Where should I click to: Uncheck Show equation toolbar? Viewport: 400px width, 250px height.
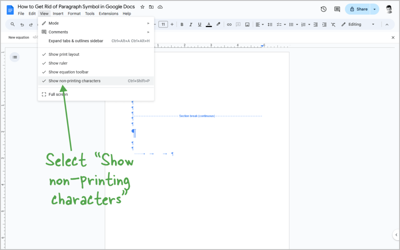96,72
